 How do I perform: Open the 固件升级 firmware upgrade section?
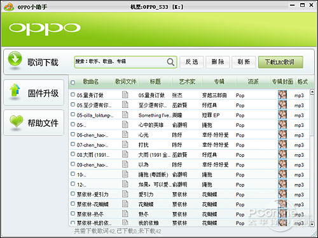coord(34,93)
